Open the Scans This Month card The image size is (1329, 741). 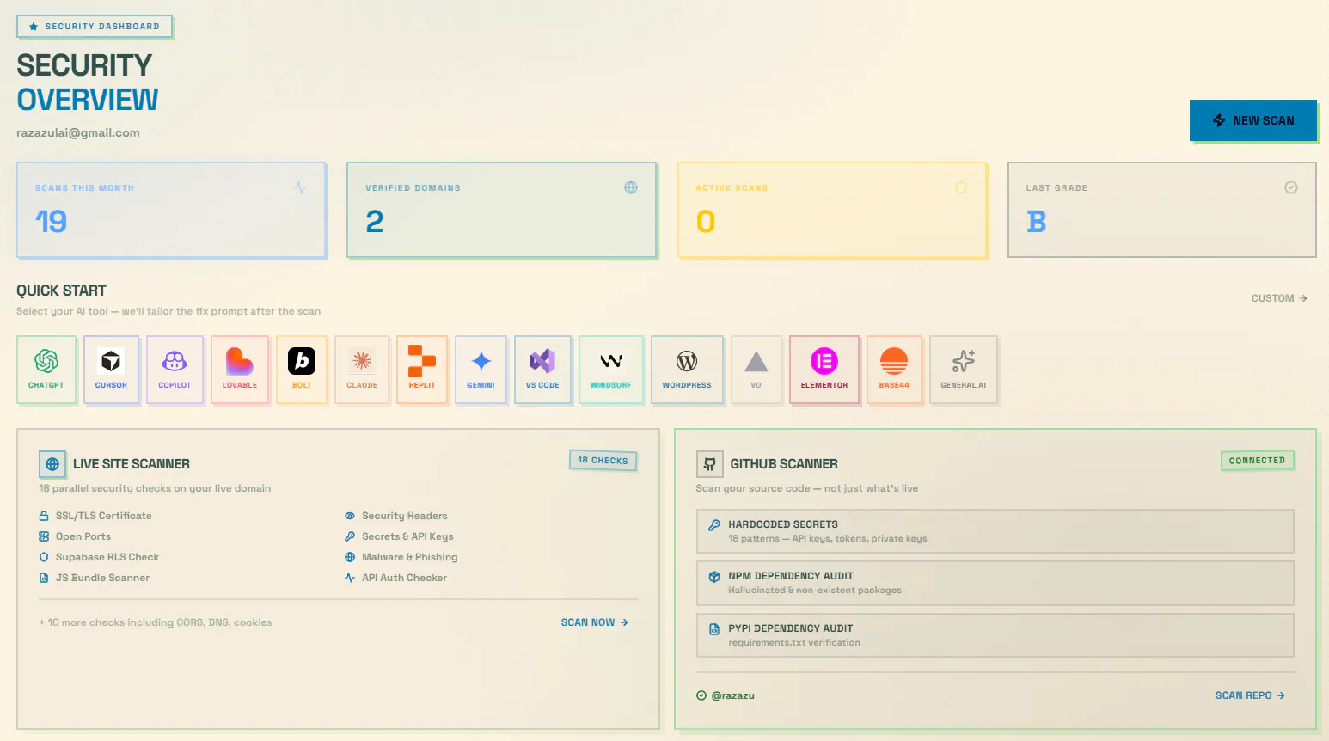tap(171, 210)
